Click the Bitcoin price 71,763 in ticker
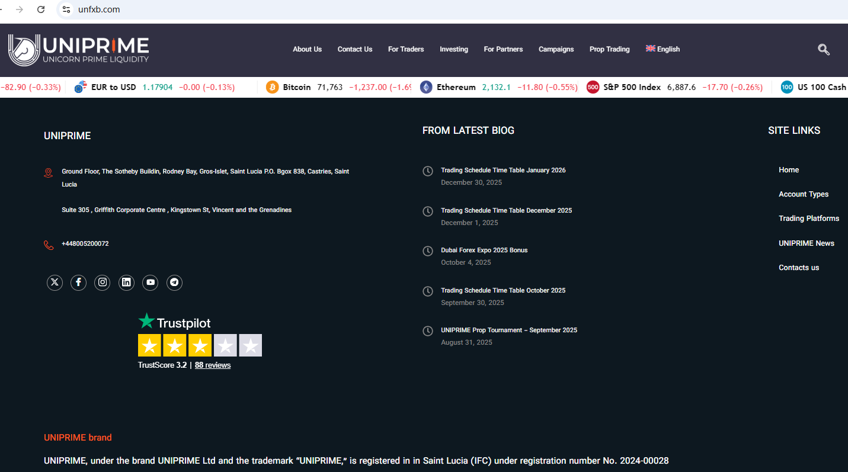 pos(330,88)
